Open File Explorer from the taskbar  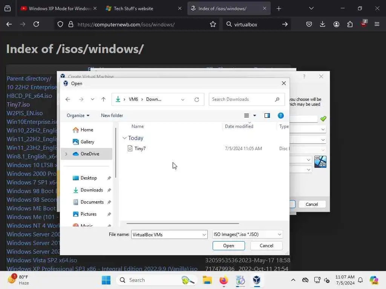coord(207,280)
